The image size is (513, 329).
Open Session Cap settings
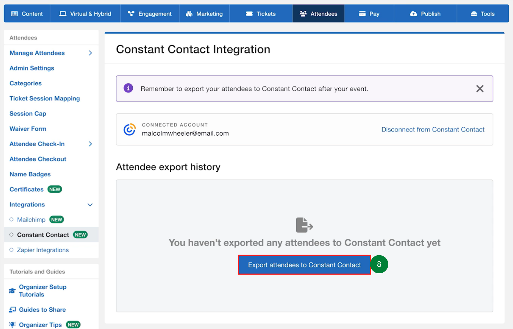pyautogui.click(x=28, y=114)
